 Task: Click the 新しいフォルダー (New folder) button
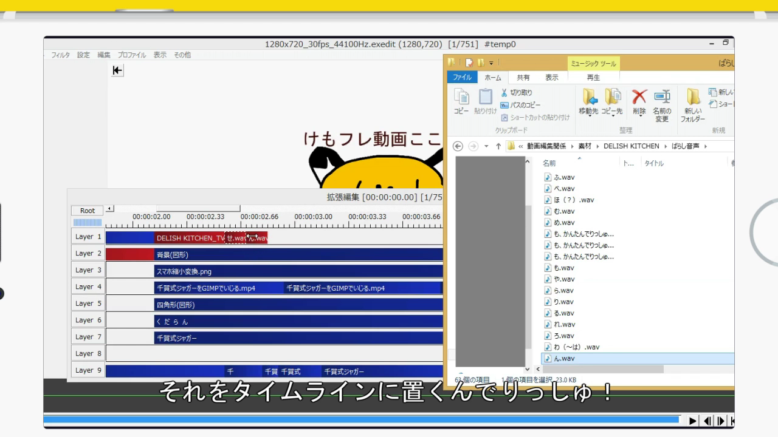point(693,103)
